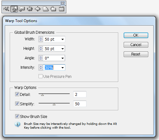Click the Detail value field showing 2
Screen dimensions: 159x140
point(80,94)
